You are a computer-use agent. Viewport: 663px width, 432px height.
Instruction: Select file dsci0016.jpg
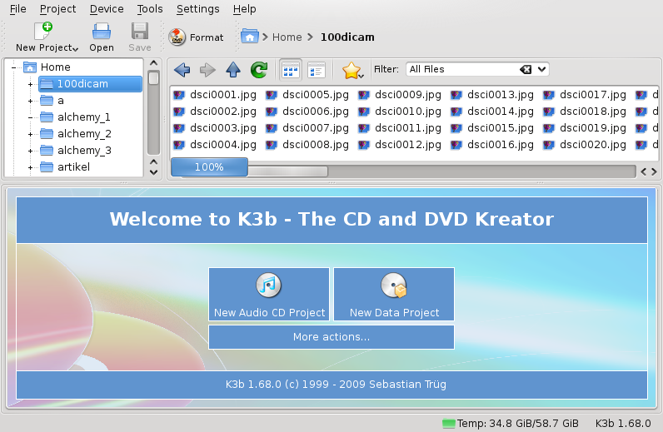[501, 145]
